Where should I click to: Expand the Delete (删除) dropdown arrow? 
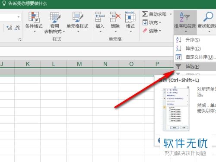116,32
